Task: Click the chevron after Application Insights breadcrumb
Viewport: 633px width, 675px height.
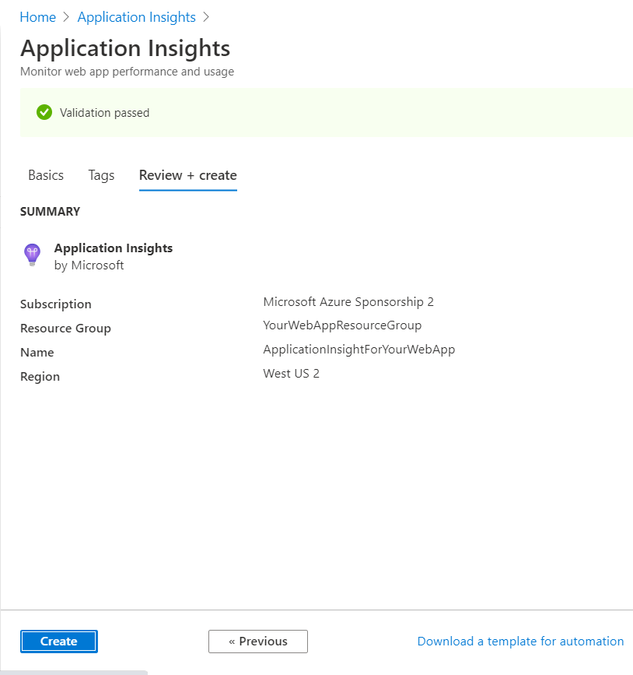Action: pos(206,17)
